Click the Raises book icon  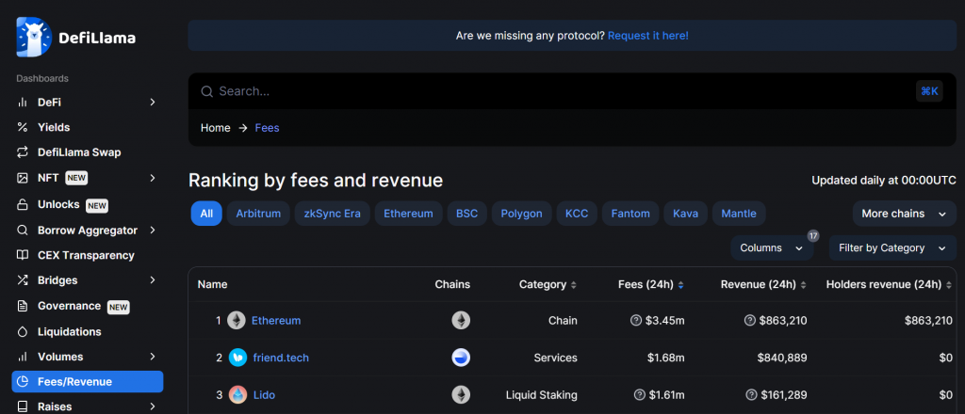click(x=23, y=406)
